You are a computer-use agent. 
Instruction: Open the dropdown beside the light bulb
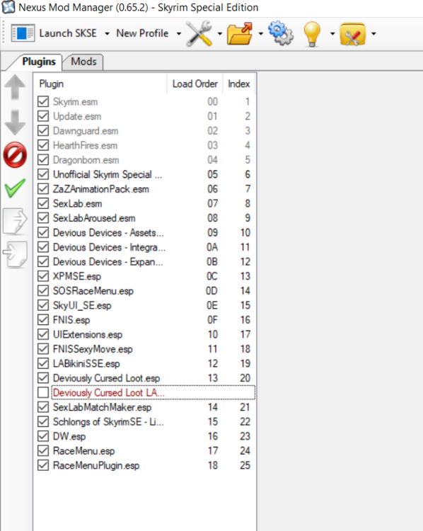pyautogui.click(x=332, y=33)
